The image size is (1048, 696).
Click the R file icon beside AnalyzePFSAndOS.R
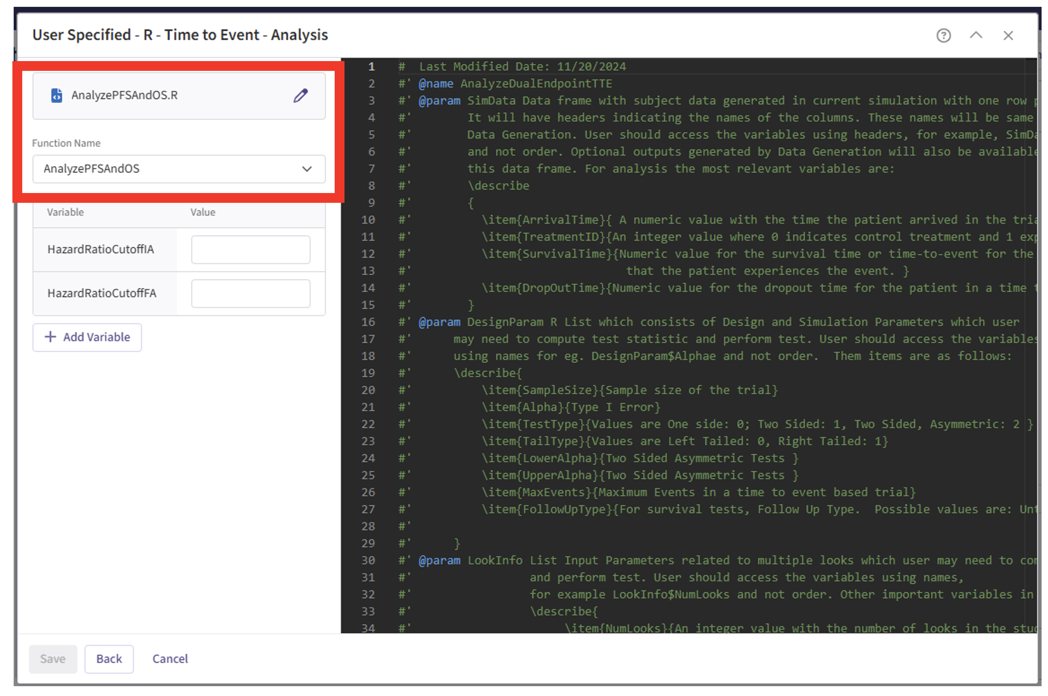57,96
